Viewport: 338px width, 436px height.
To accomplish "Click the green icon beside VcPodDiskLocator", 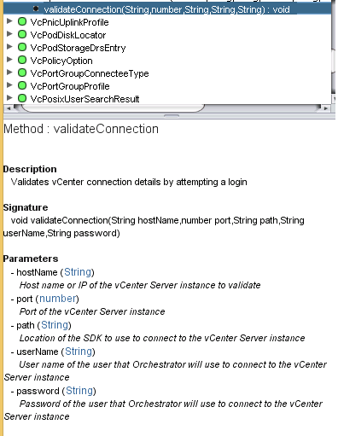I will (22, 35).
